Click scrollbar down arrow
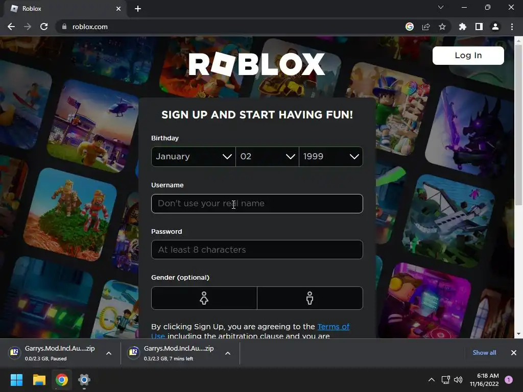This screenshot has width=523, height=392. [x=518, y=334]
